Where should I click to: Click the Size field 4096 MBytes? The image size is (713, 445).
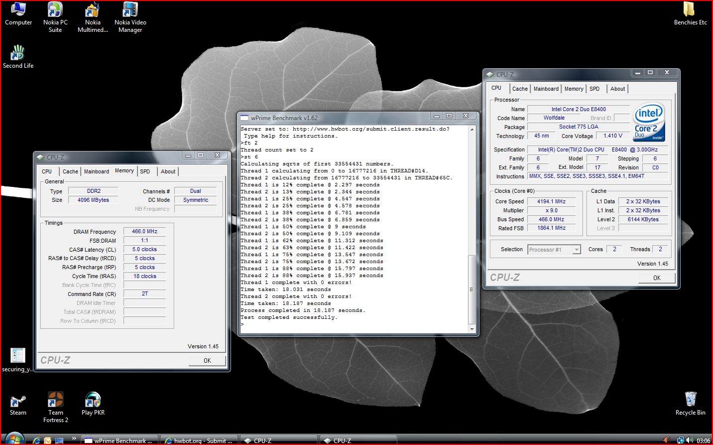tap(93, 200)
